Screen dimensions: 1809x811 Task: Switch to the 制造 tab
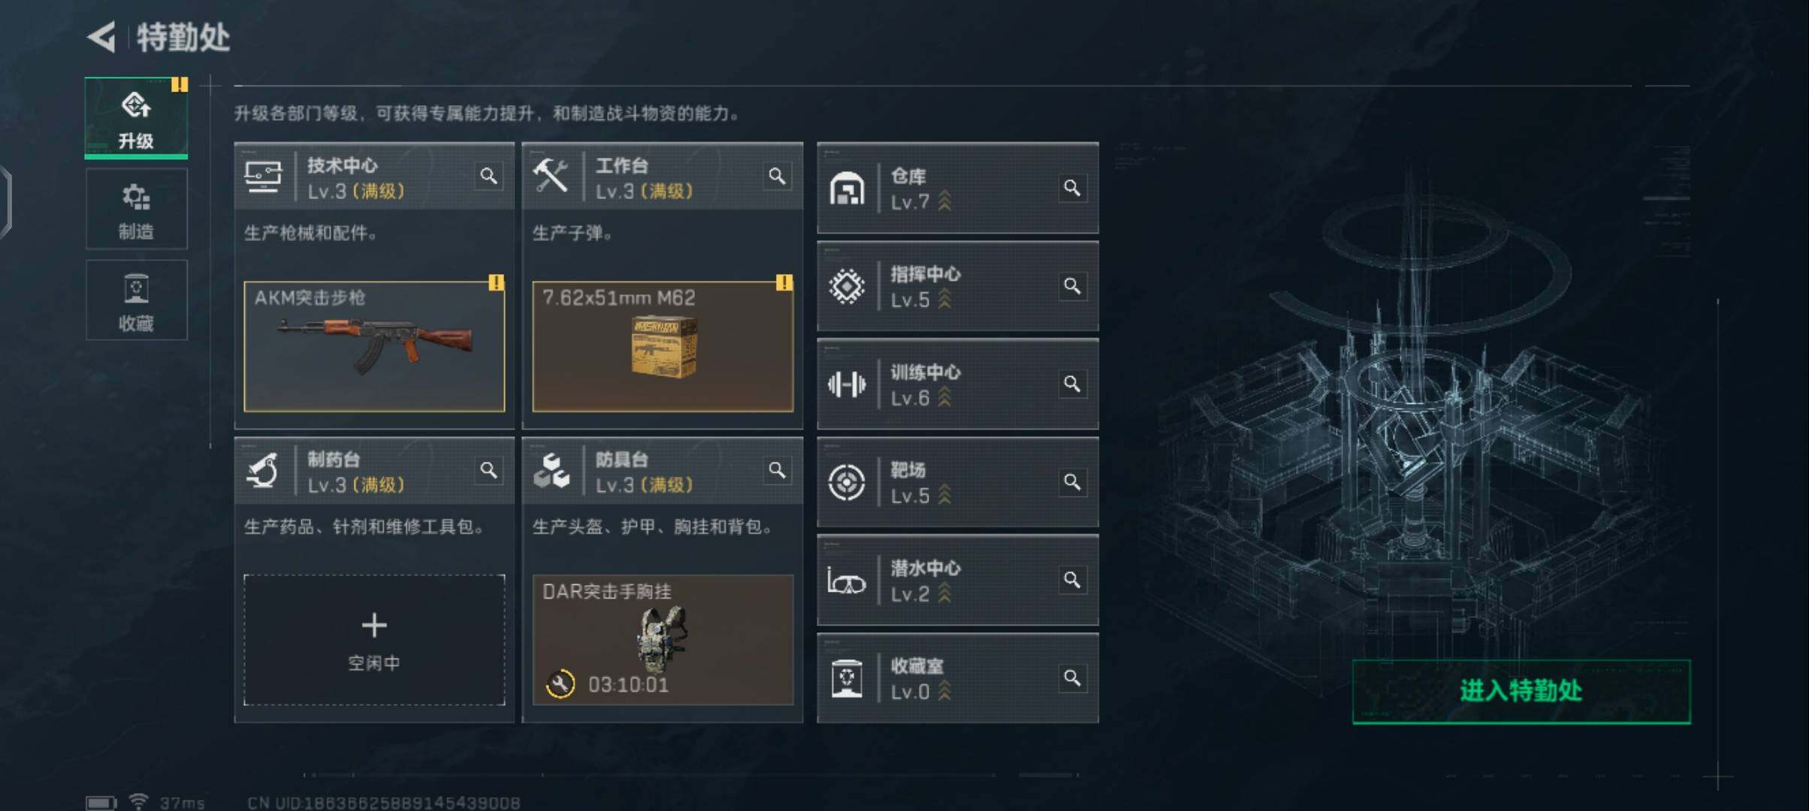[136, 209]
